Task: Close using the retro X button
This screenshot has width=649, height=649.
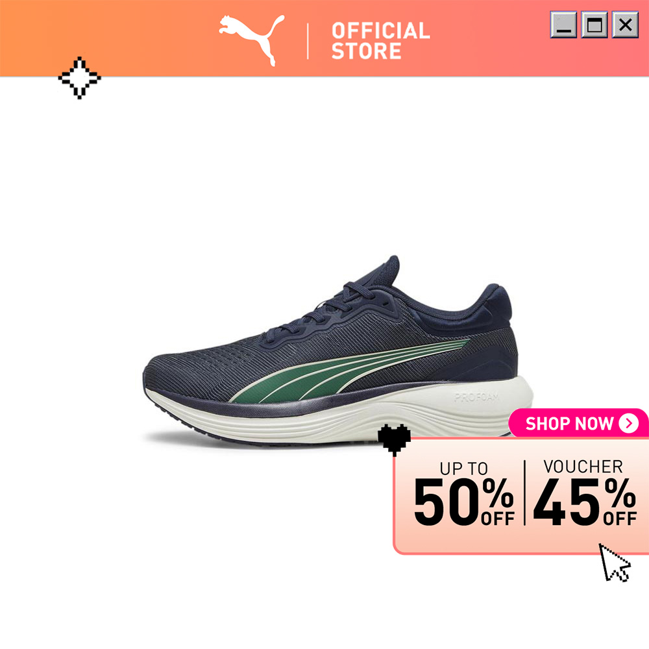Action: click(x=625, y=25)
